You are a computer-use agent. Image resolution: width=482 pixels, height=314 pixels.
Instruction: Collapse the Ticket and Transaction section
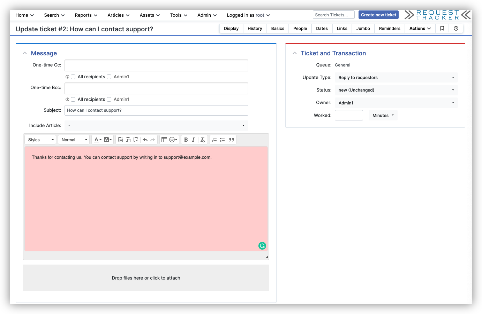click(x=294, y=53)
